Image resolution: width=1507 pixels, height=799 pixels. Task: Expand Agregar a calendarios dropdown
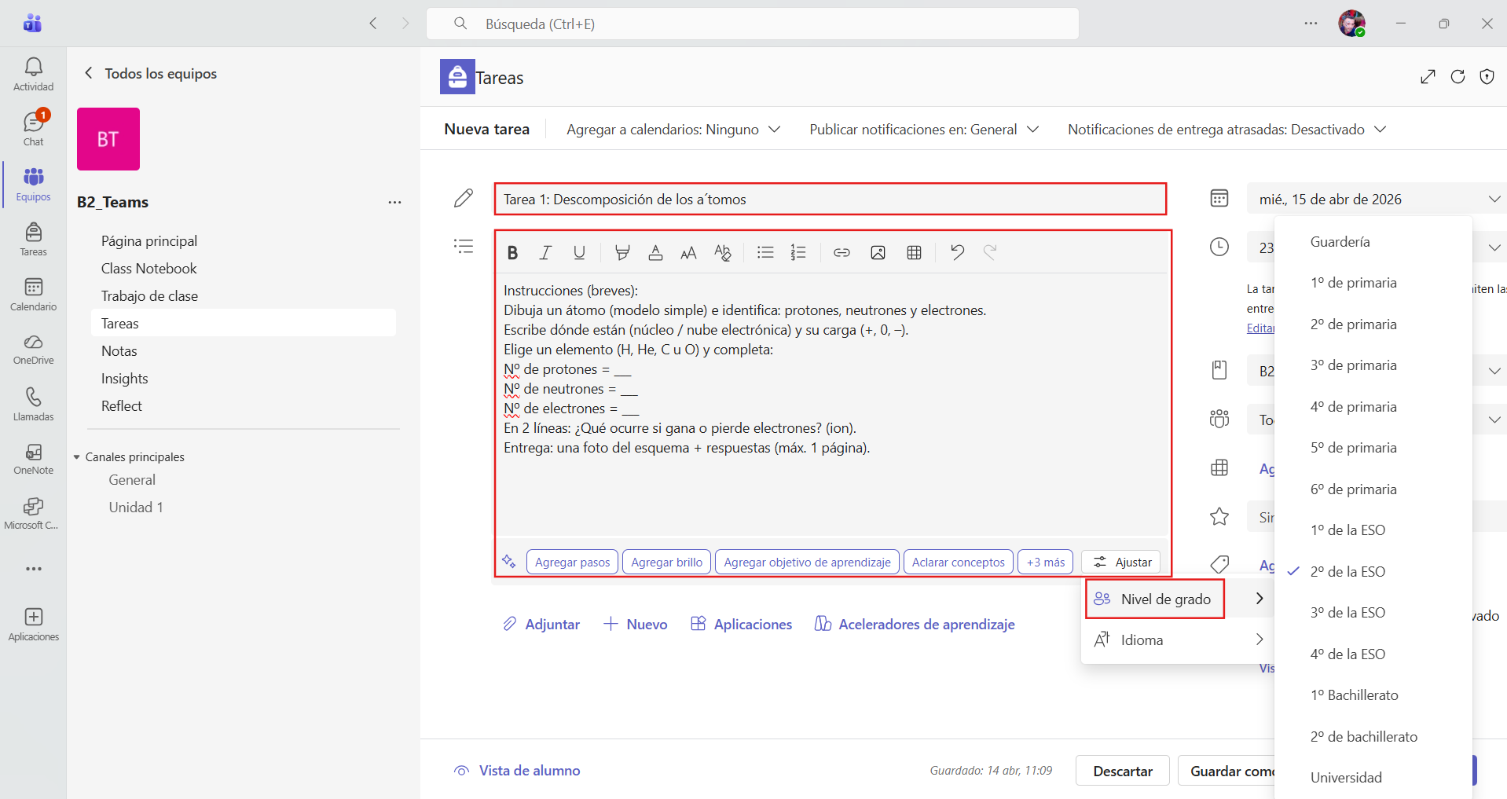click(x=673, y=130)
